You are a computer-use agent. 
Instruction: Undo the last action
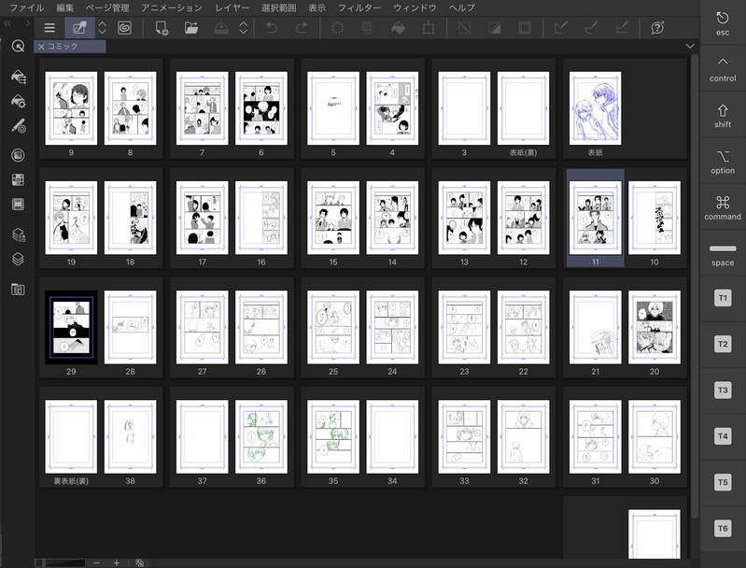[272, 28]
